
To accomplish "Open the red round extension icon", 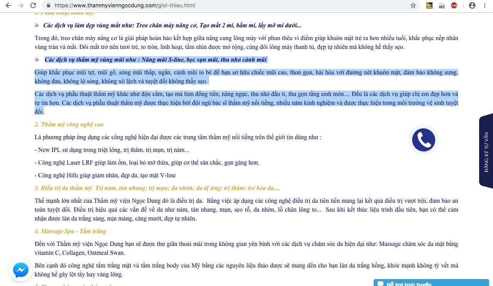I will click(x=454, y=5).
